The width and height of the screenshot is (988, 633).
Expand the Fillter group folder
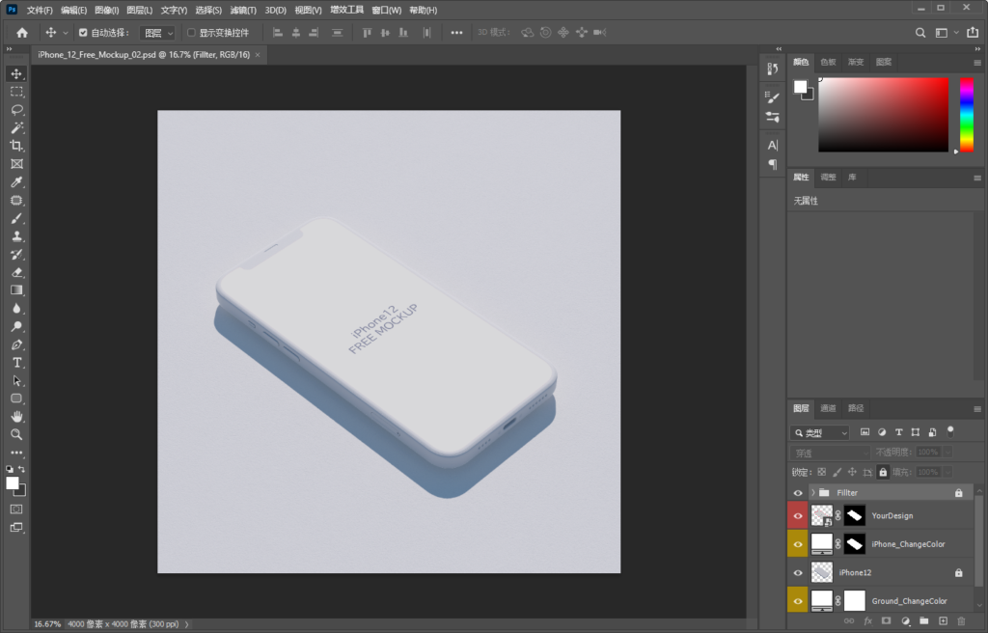pyautogui.click(x=813, y=492)
